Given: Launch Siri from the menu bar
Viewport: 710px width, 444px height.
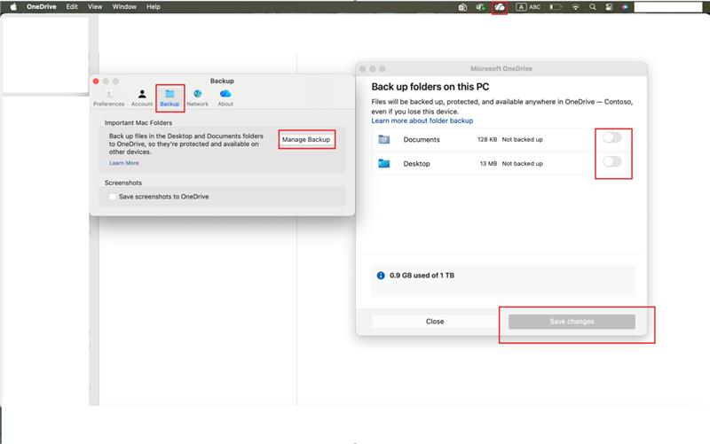Looking at the screenshot, I should (x=625, y=7).
